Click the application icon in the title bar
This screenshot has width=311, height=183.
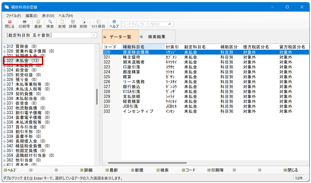[7, 7]
